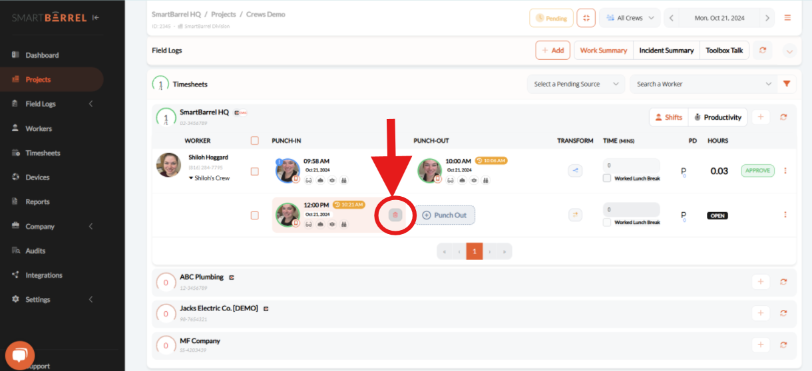812x371 pixels.
Task: Open Reports in the sidebar
Action: pos(37,201)
